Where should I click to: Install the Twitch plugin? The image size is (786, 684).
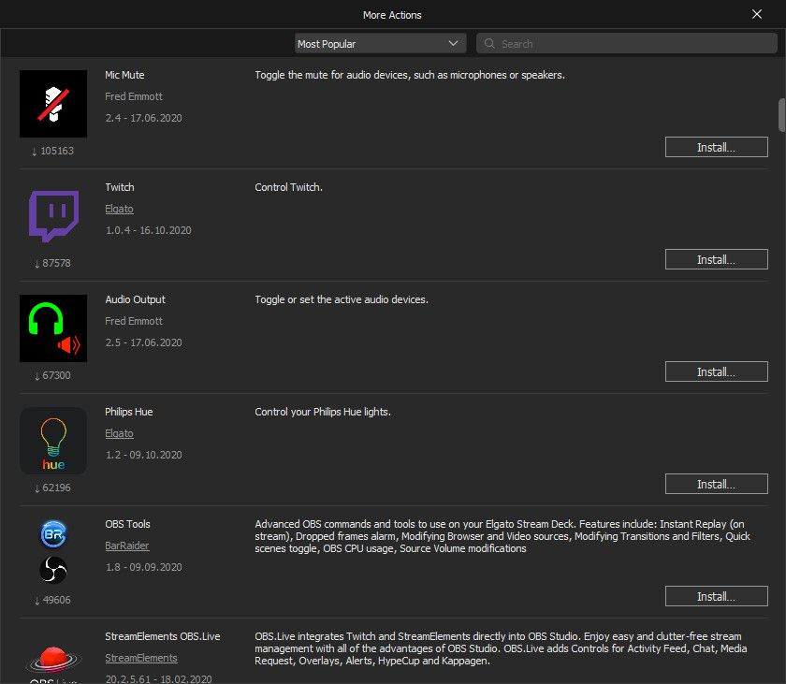tap(717, 259)
